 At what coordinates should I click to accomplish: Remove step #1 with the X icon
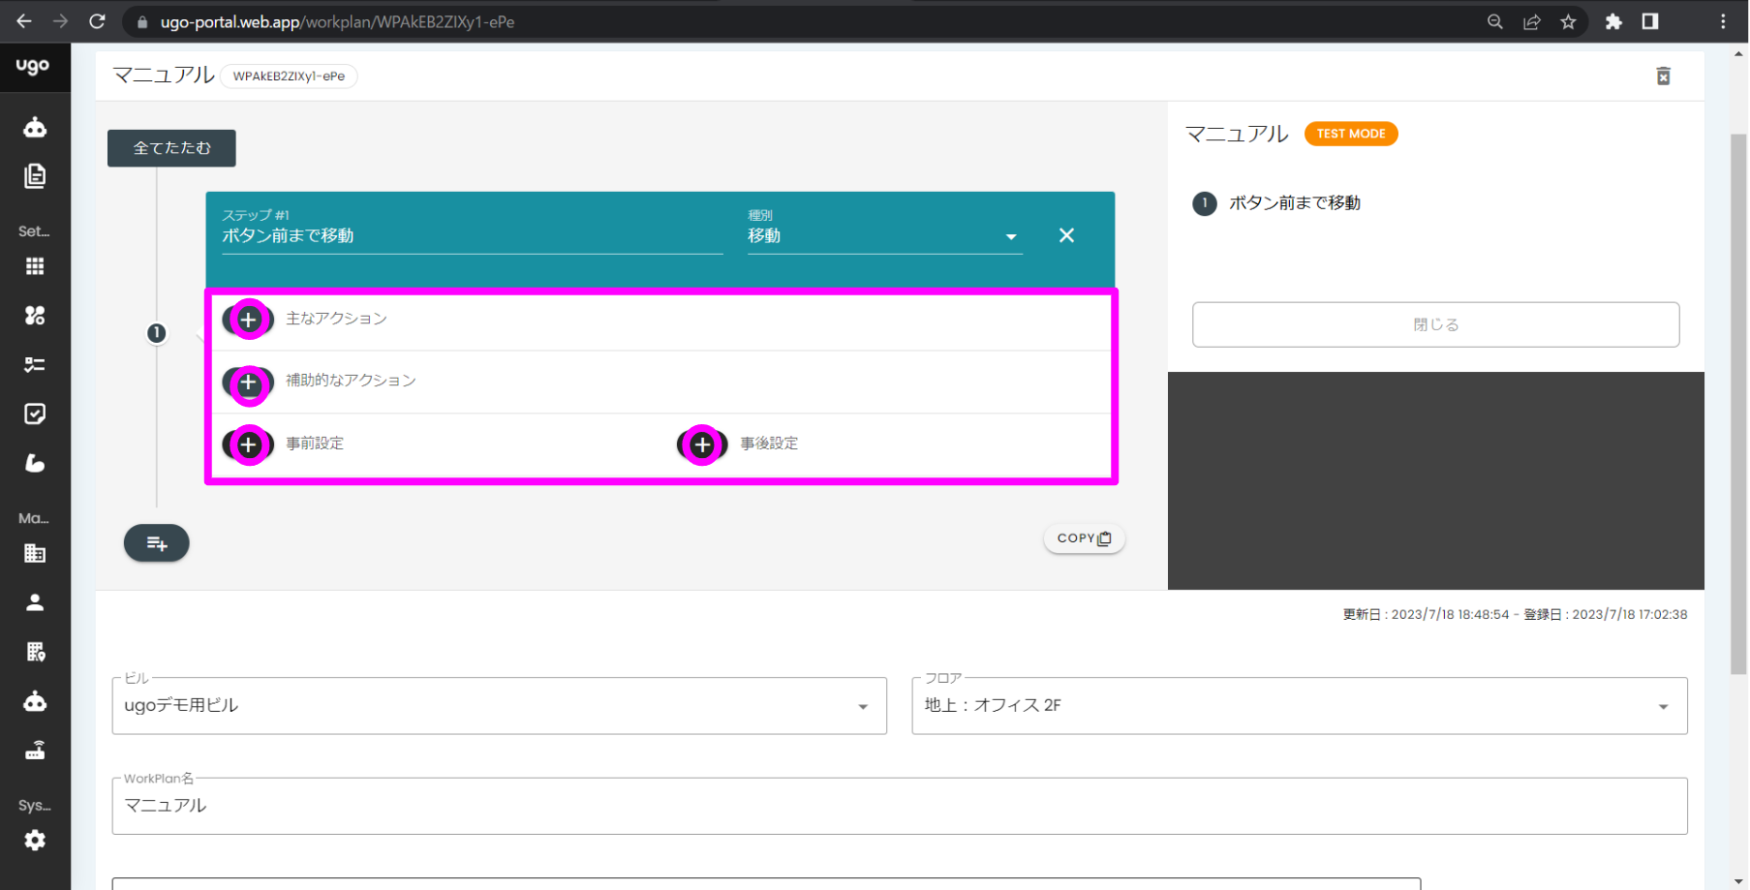click(1066, 235)
